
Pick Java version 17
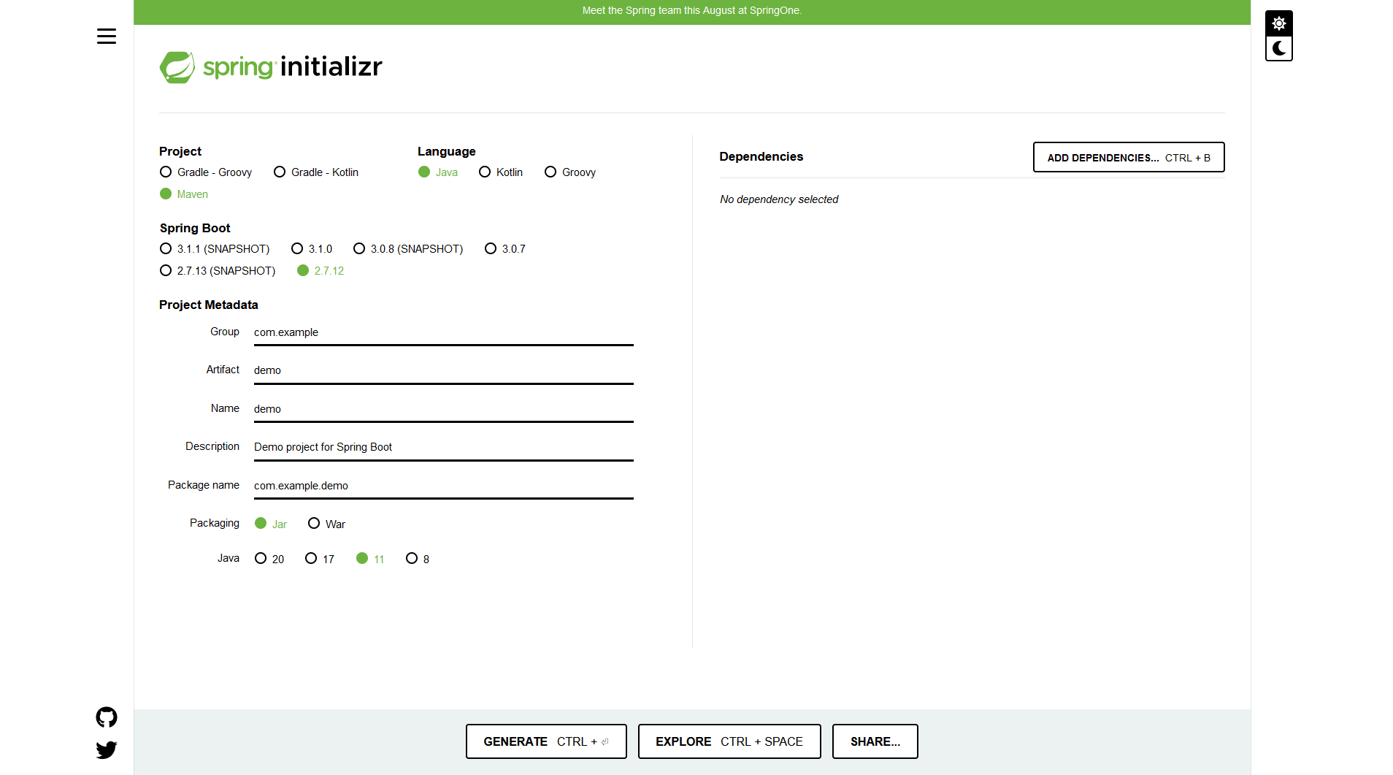tap(320, 559)
